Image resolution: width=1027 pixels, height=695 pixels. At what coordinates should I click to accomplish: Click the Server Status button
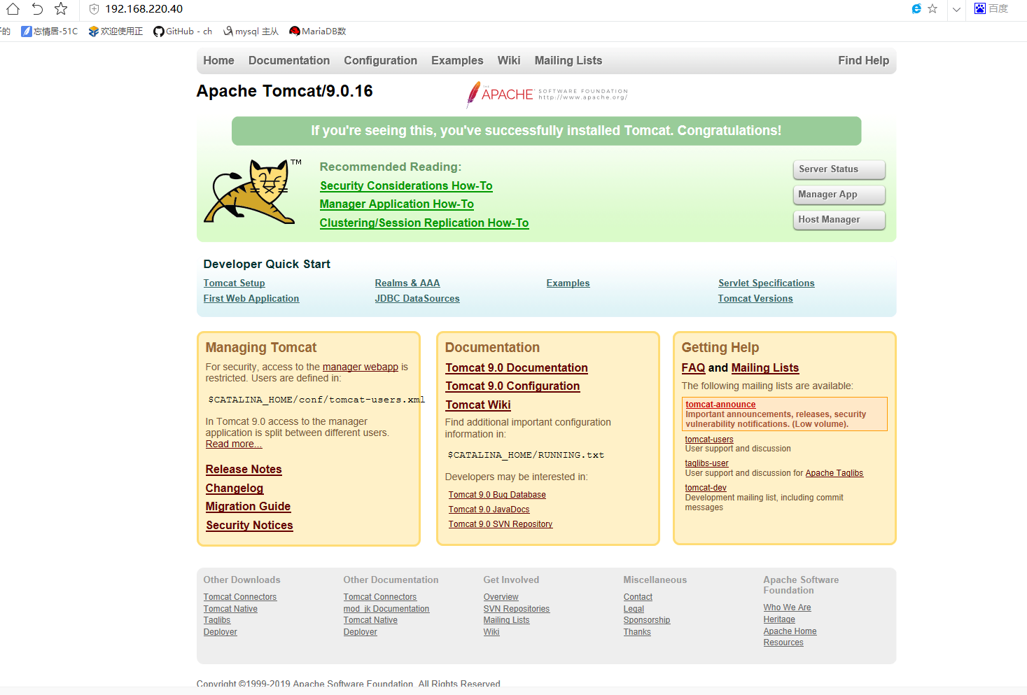[x=839, y=169]
